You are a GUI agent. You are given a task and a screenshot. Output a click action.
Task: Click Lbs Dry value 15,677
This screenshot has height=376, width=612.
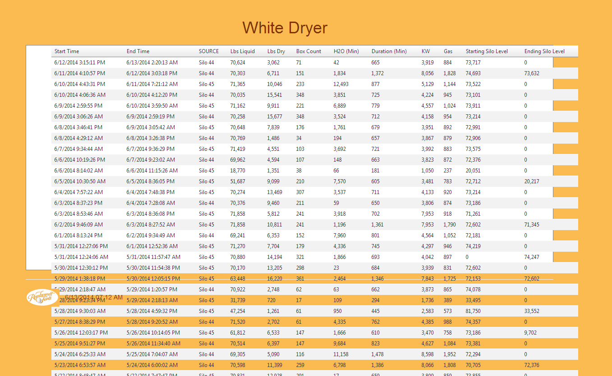pos(275,117)
